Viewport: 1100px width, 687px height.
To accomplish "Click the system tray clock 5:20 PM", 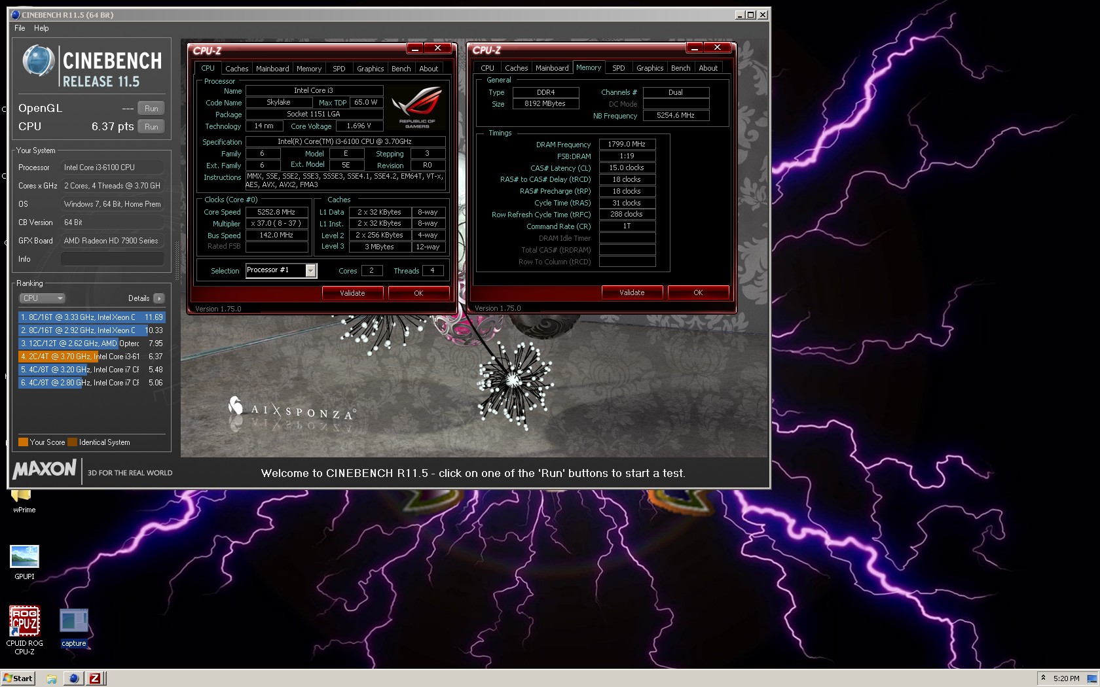I will tap(1066, 678).
